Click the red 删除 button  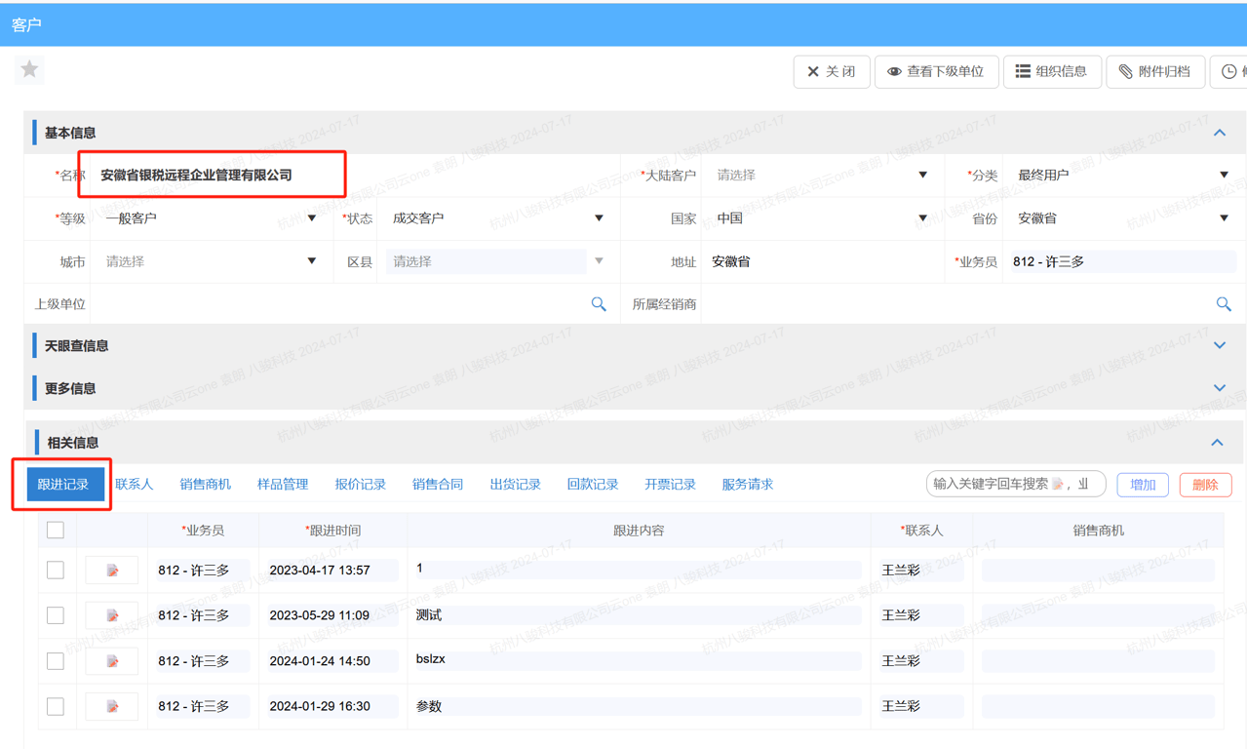[1205, 485]
